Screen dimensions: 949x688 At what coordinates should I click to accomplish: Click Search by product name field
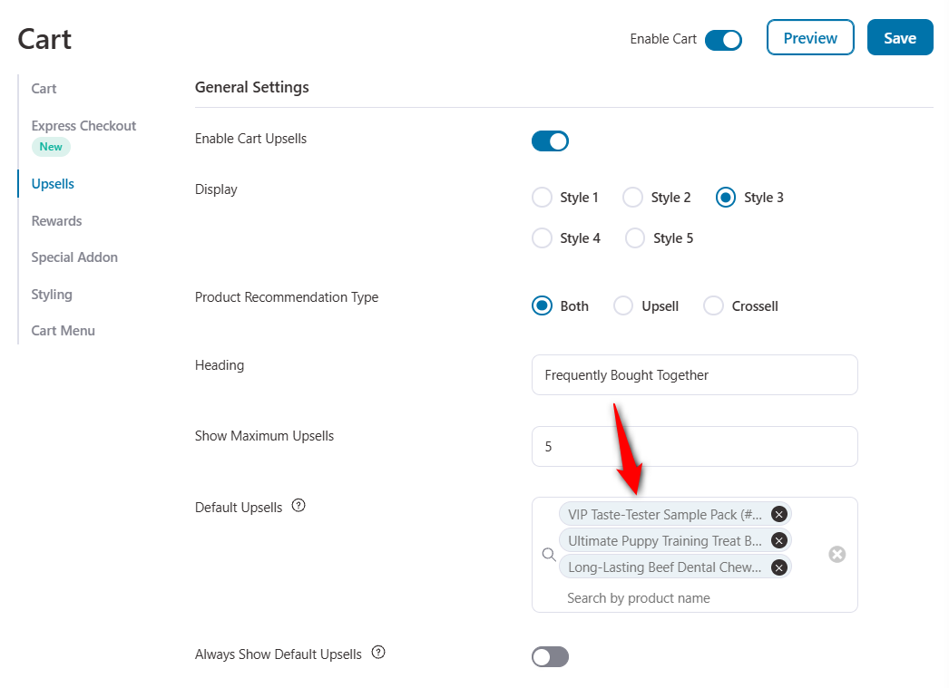[x=638, y=598]
